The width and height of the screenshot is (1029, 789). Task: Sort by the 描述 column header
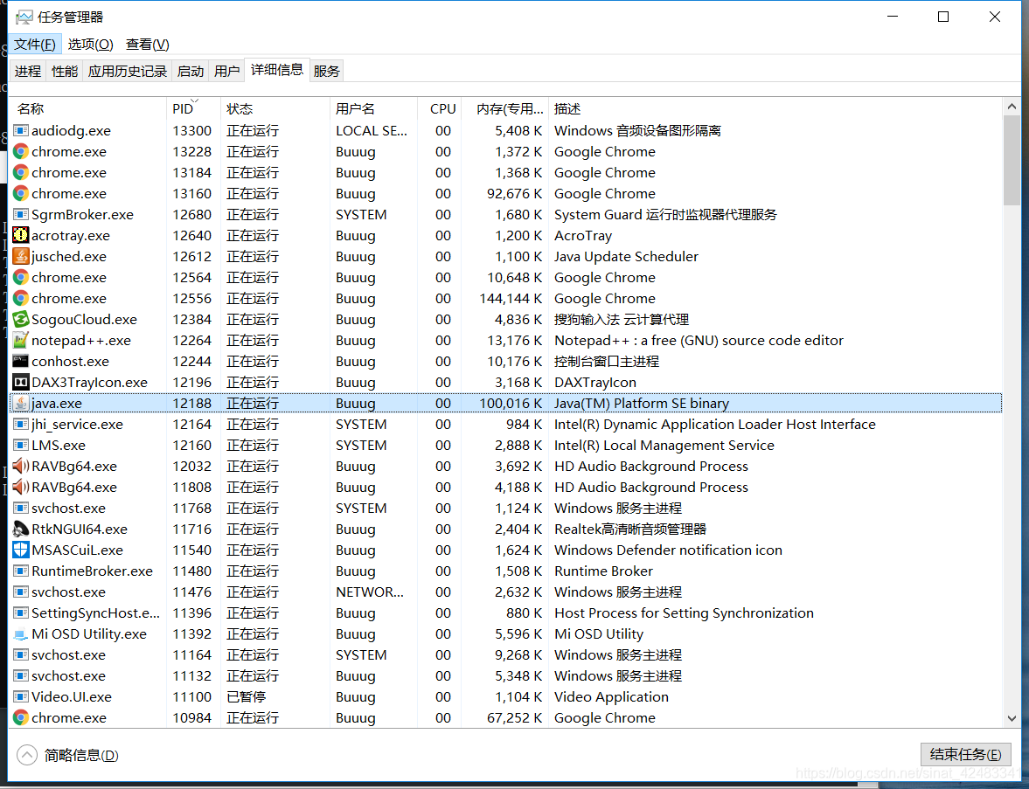coord(775,109)
